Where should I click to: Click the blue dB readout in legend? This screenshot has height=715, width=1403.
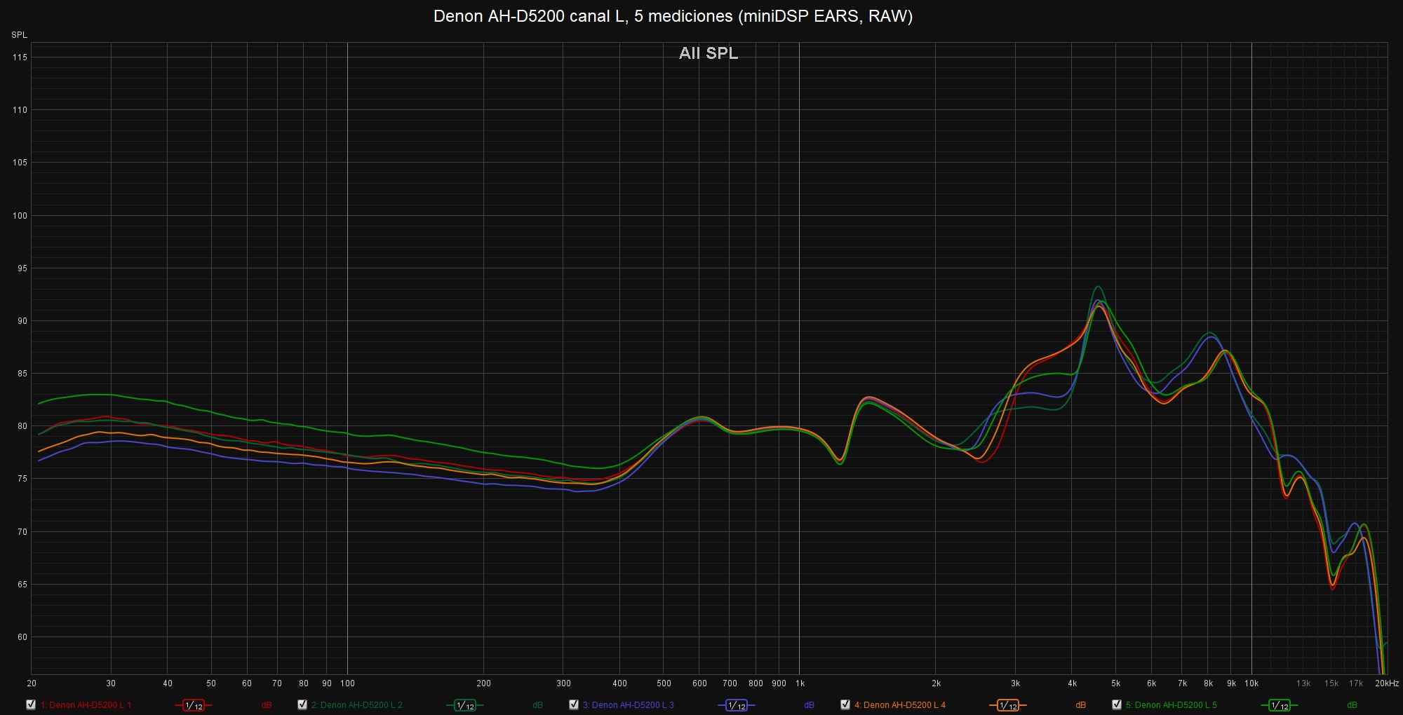(809, 705)
